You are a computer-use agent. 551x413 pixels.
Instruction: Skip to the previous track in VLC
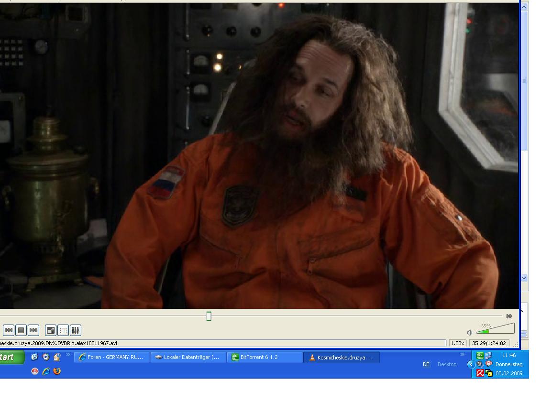(9, 330)
